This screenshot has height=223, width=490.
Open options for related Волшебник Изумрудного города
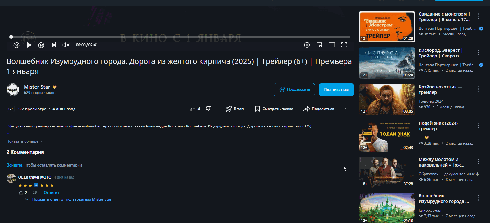[478, 198]
